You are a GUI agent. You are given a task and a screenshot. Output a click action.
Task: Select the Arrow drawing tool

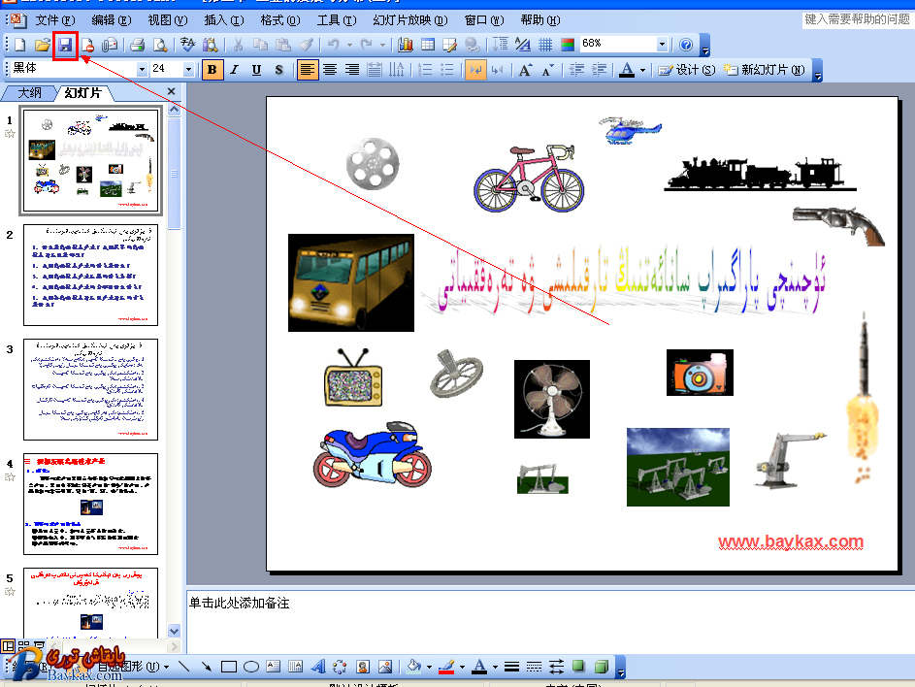coord(206,667)
